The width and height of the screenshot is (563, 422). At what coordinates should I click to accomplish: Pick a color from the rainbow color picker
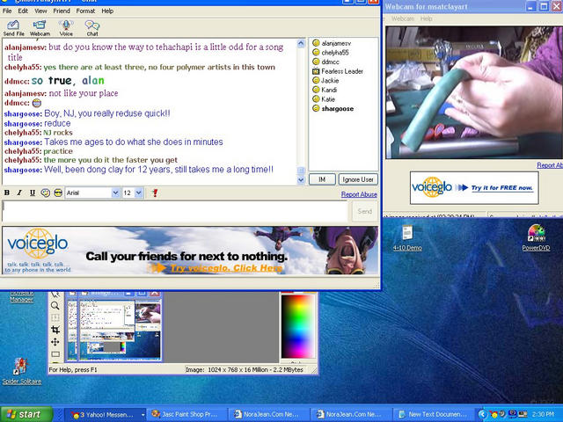[x=297, y=326]
